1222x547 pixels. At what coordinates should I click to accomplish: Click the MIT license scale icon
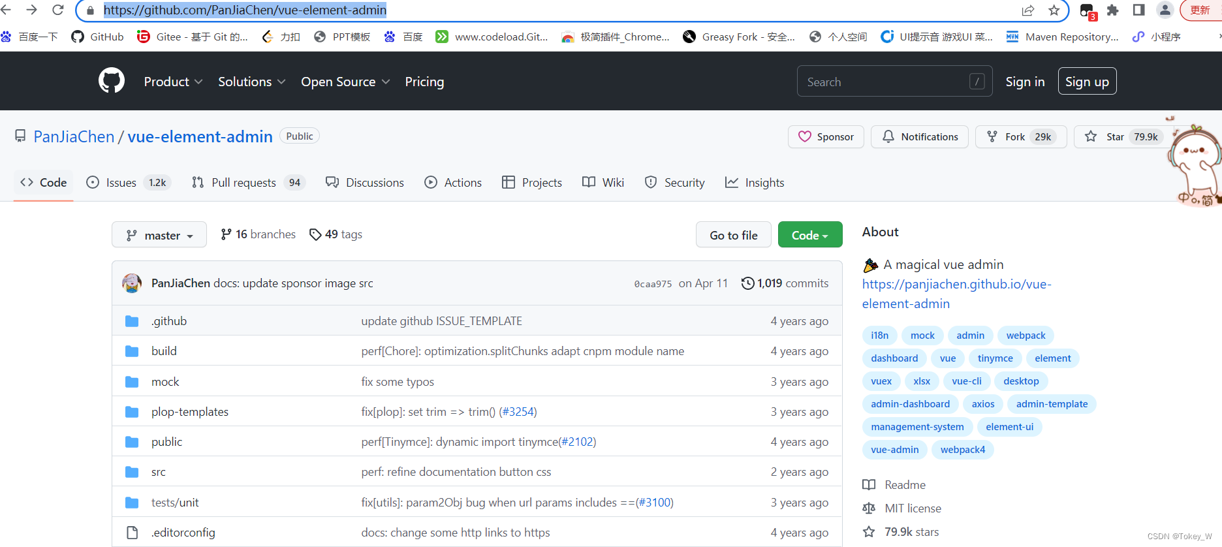click(x=869, y=508)
